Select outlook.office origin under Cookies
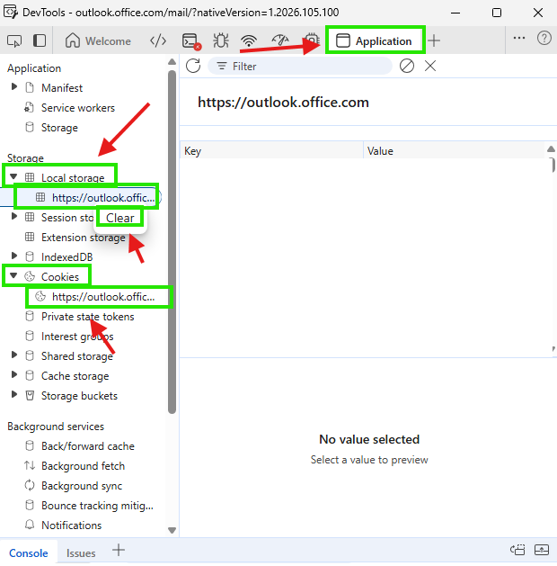The height and width of the screenshot is (566, 557). (x=103, y=297)
